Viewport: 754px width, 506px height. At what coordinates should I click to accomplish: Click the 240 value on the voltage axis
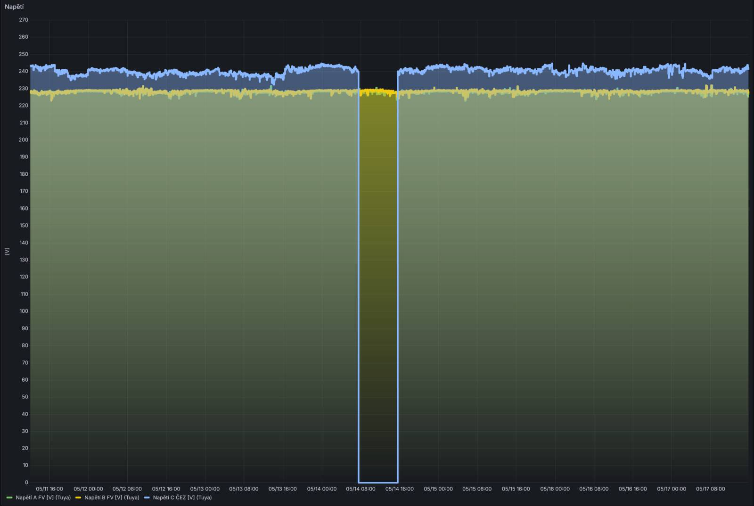24,71
